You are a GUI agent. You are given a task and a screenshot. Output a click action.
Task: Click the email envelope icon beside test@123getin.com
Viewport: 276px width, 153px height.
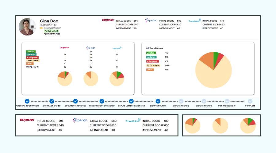(x=41, y=28)
